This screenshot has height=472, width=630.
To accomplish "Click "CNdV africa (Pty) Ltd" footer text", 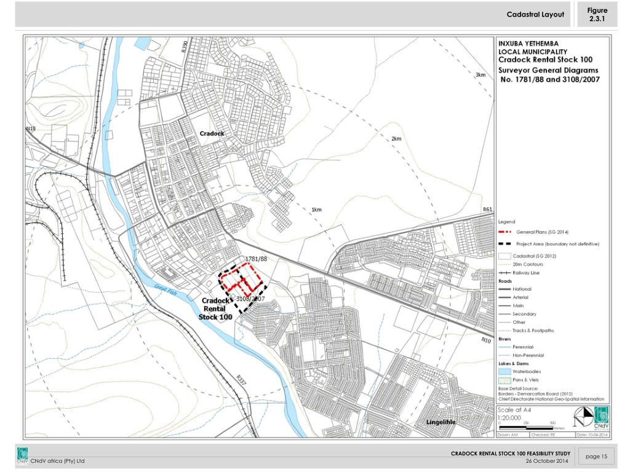I will coord(57,461).
